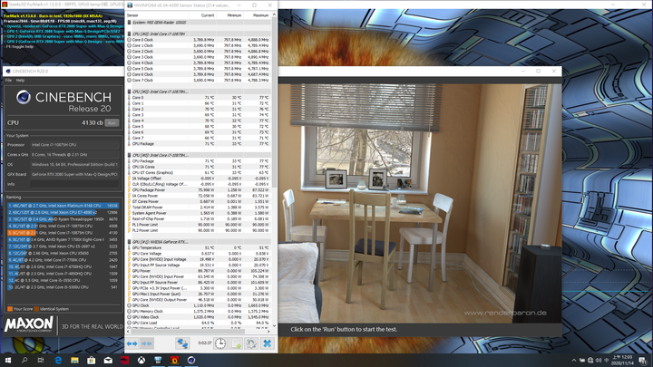Click the HWiNFO horizontal scrollbar right arrow

click(x=268, y=332)
